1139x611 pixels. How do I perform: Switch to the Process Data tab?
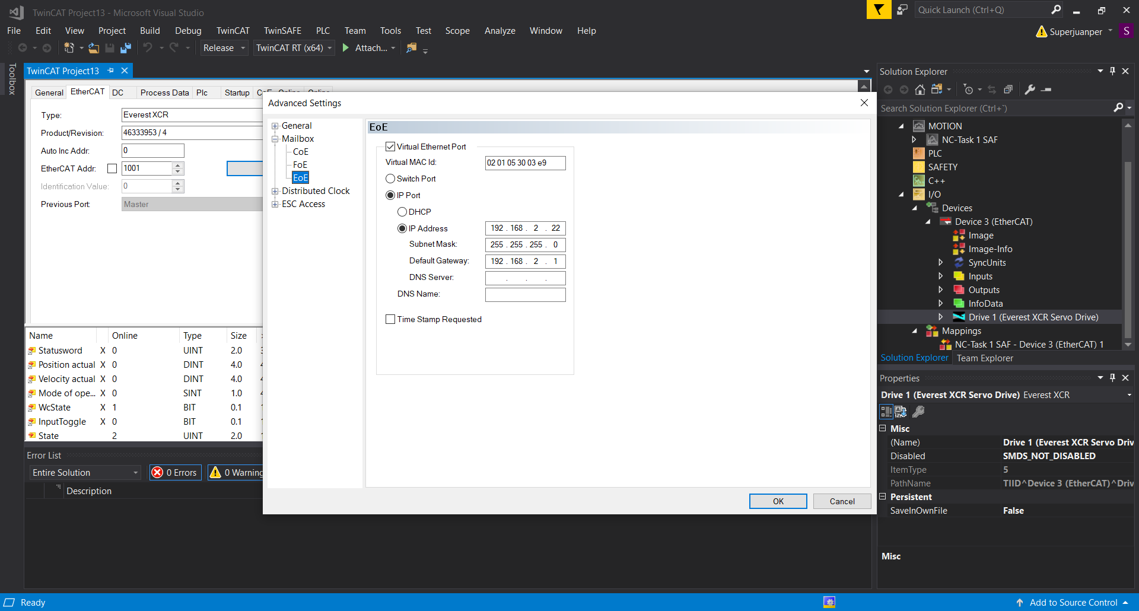click(164, 93)
